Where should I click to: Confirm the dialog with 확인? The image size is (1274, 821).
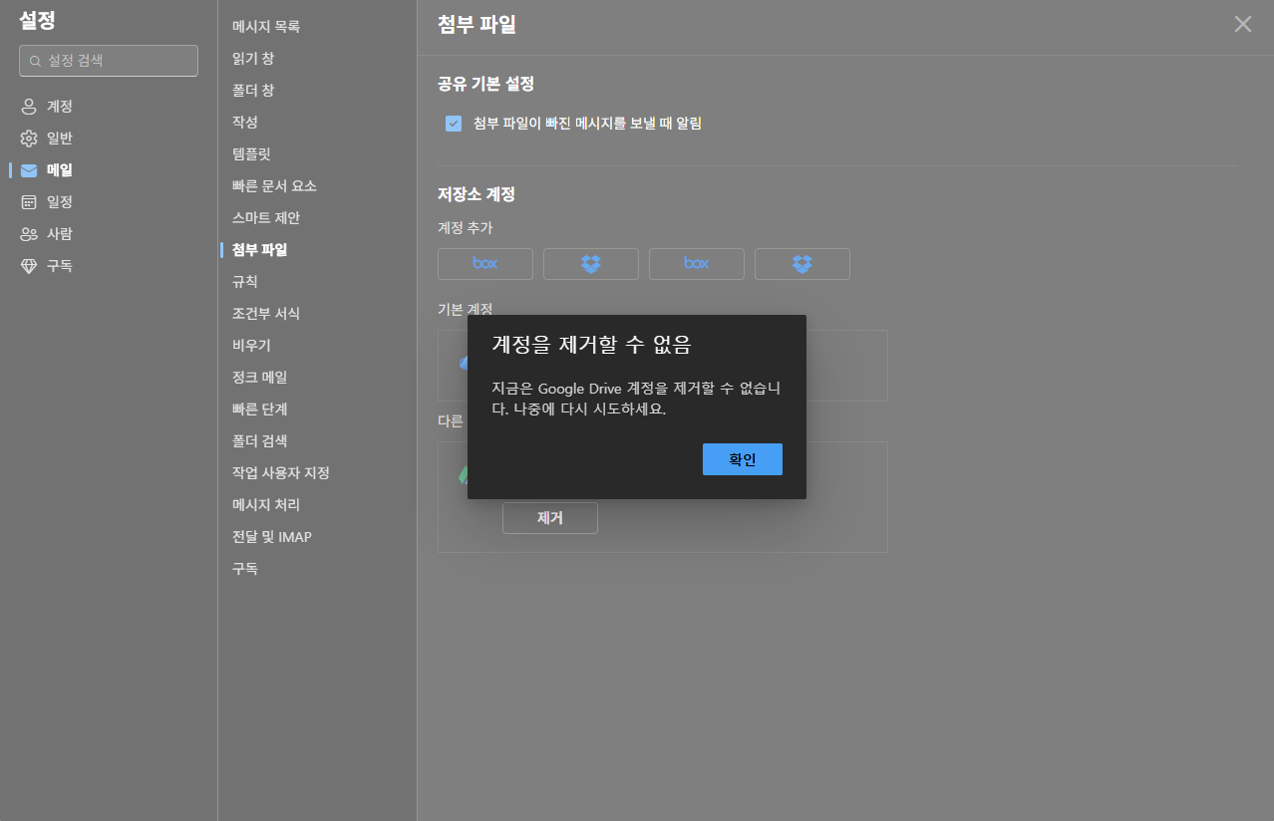click(x=743, y=459)
